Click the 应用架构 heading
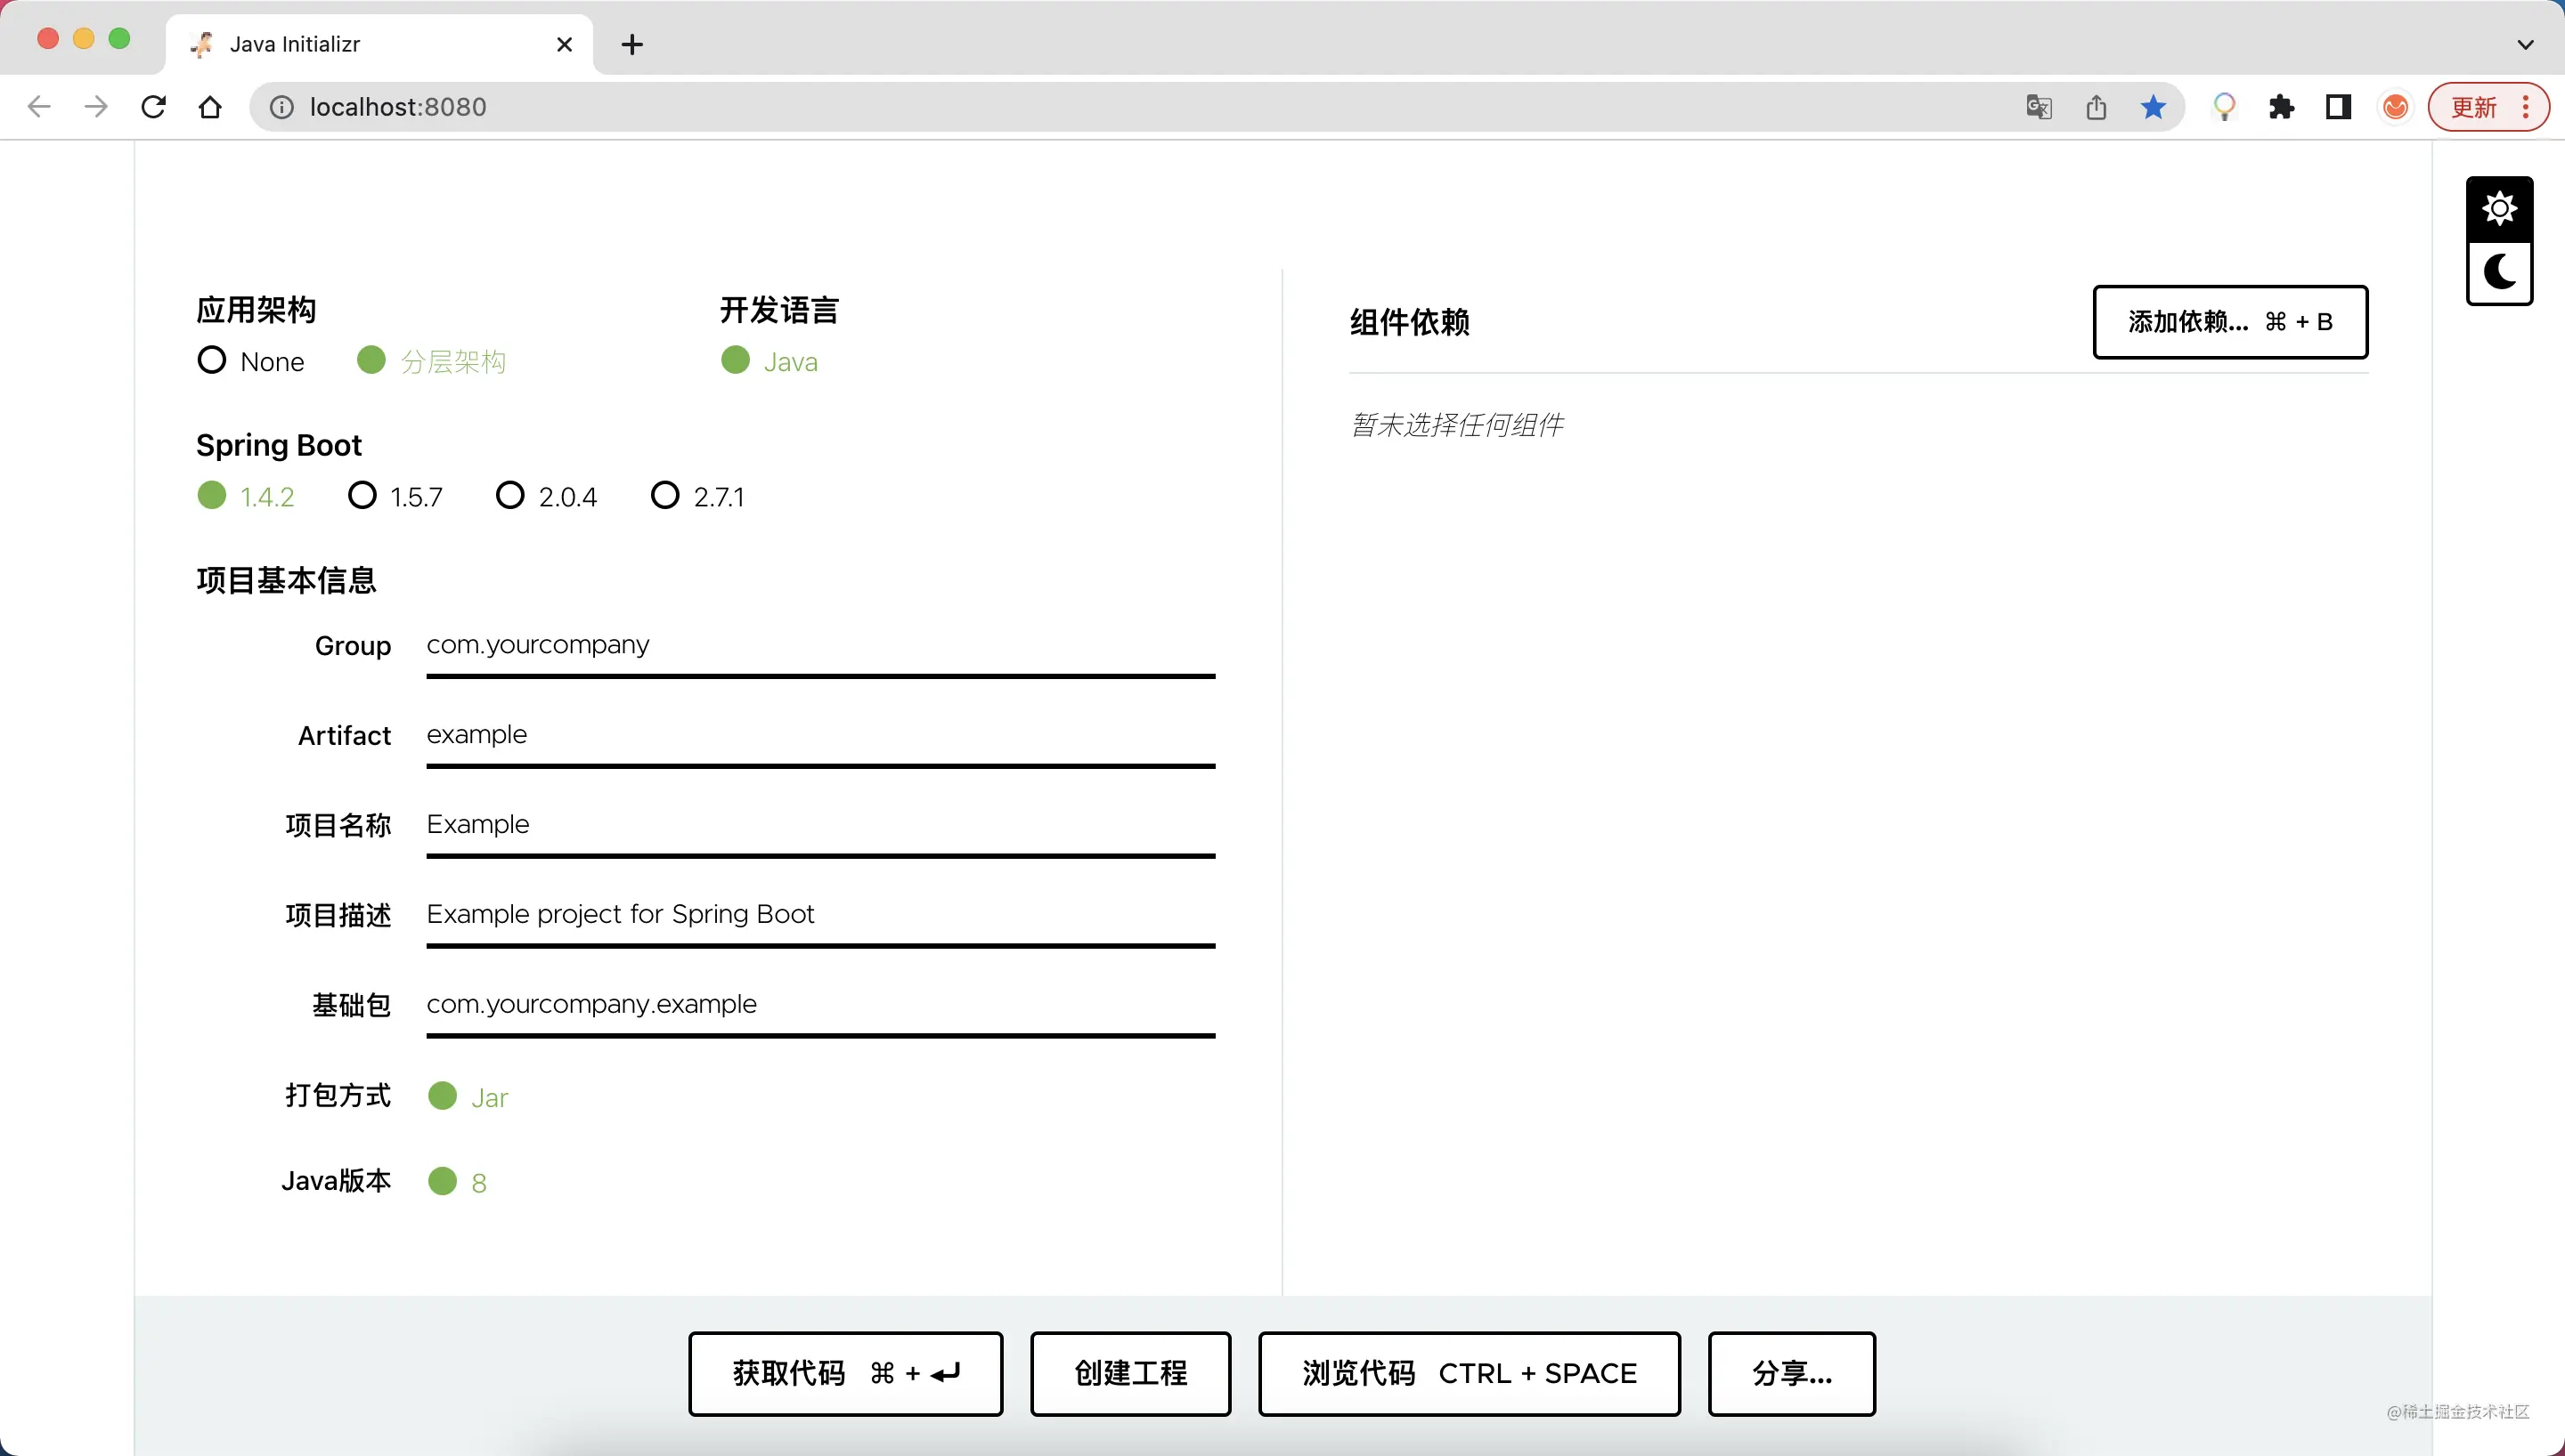 coord(256,310)
